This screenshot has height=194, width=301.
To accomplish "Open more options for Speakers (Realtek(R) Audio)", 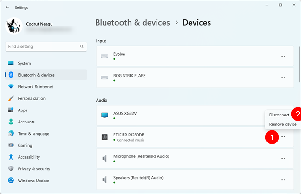I will tap(283, 180).
